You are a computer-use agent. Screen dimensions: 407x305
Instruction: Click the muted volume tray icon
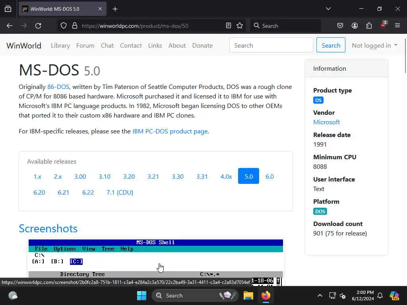343,295
